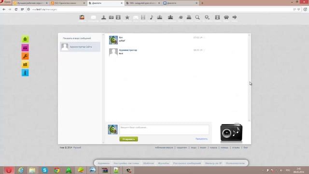Click the Прикрепить attach link
309x174 pixels.
pyautogui.click(x=201, y=139)
